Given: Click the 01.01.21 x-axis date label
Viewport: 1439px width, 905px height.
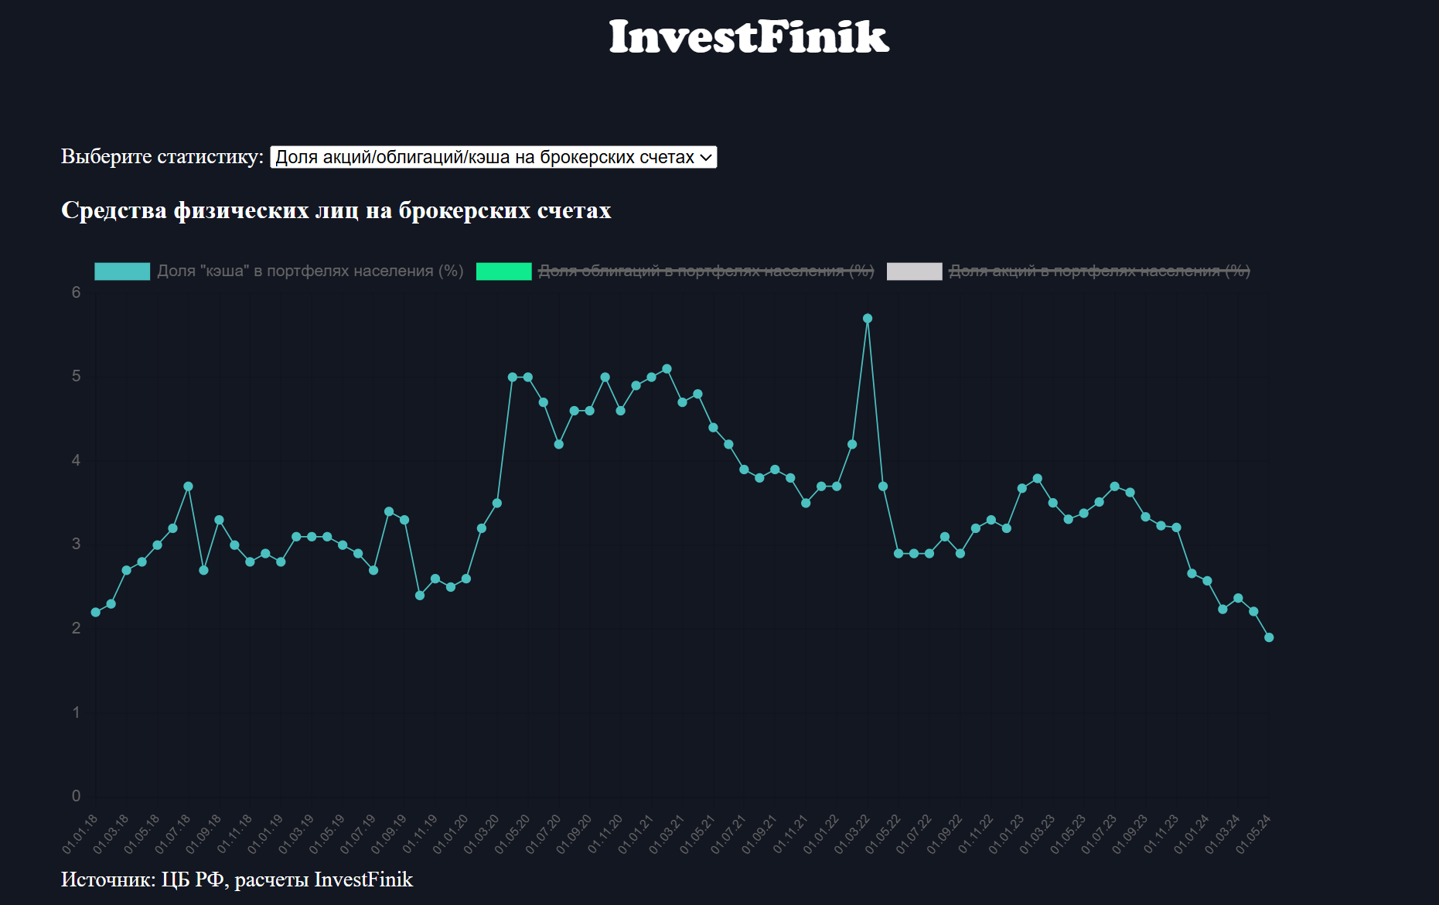Looking at the screenshot, I should (636, 834).
